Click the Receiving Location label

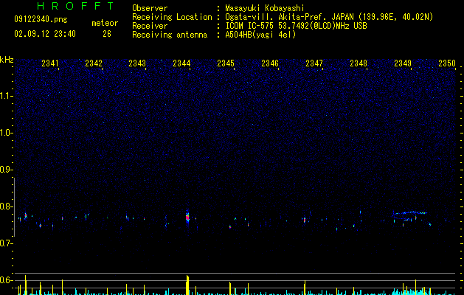tap(172, 17)
